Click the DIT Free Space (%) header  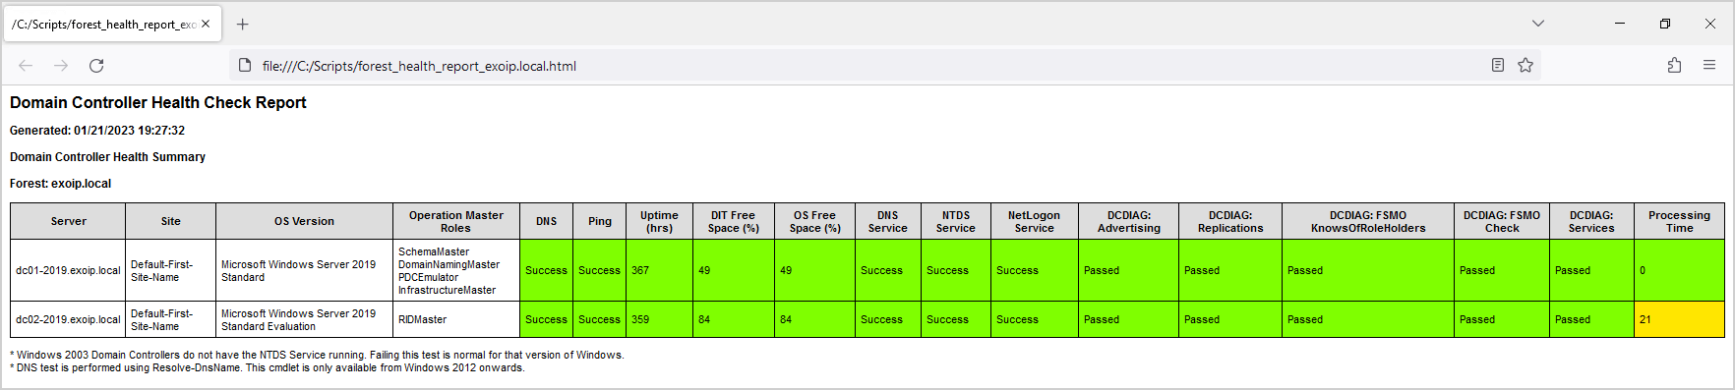pyautogui.click(x=733, y=221)
